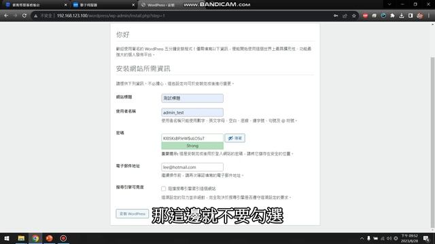Open the tab search chevron in title bar
The height and width of the screenshot is (244, 435).
389,5
